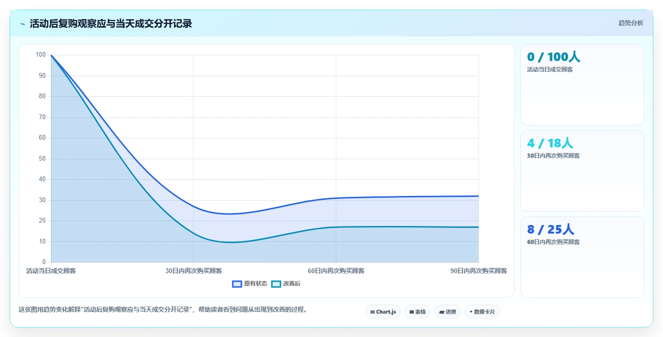Click the x-axis label 30日内再次购买顾客
This screenshot has height=337, width=663.
pos(194,271)
